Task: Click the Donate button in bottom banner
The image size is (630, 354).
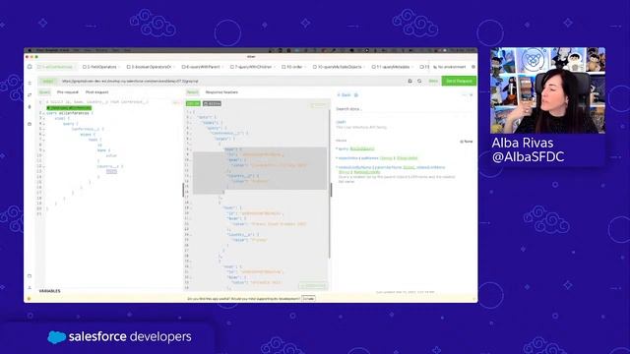Action: point(308,299)
